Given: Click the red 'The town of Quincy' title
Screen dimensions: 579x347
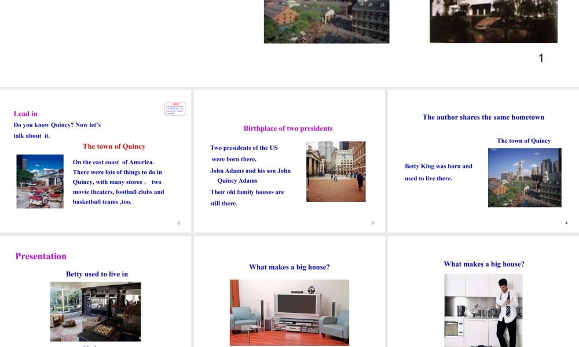Looking at the screenshot, I should point(114,147).
